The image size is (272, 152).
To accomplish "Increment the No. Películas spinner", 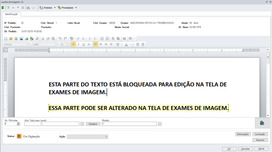I will 18,123.
